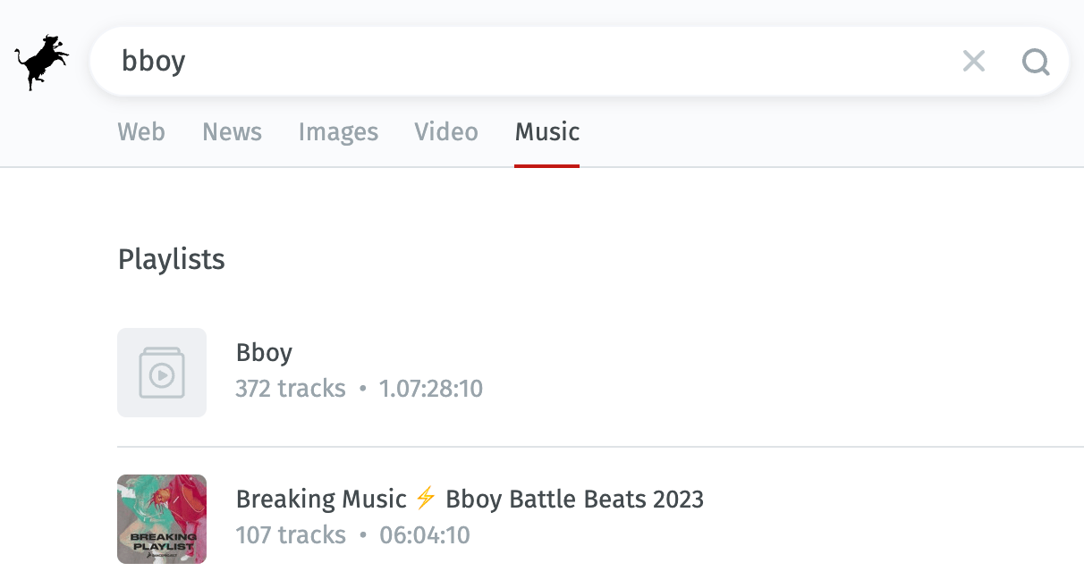Click the search icon next to bboy query
This screenshot has width=1084, height=588.
1035,62
